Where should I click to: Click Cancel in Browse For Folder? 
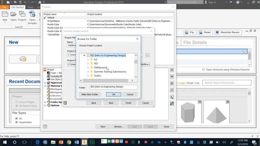click(x=130, y=94)
